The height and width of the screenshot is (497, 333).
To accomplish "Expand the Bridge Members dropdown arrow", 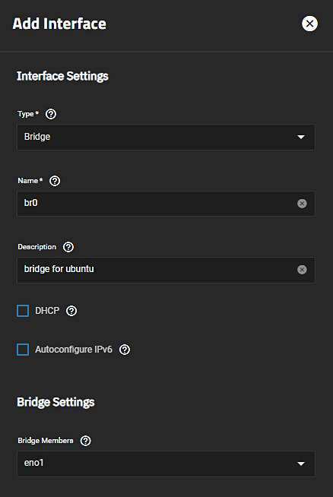I will [x=300, y=464].
